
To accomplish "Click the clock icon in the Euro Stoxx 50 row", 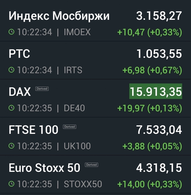I will [12, 184].
